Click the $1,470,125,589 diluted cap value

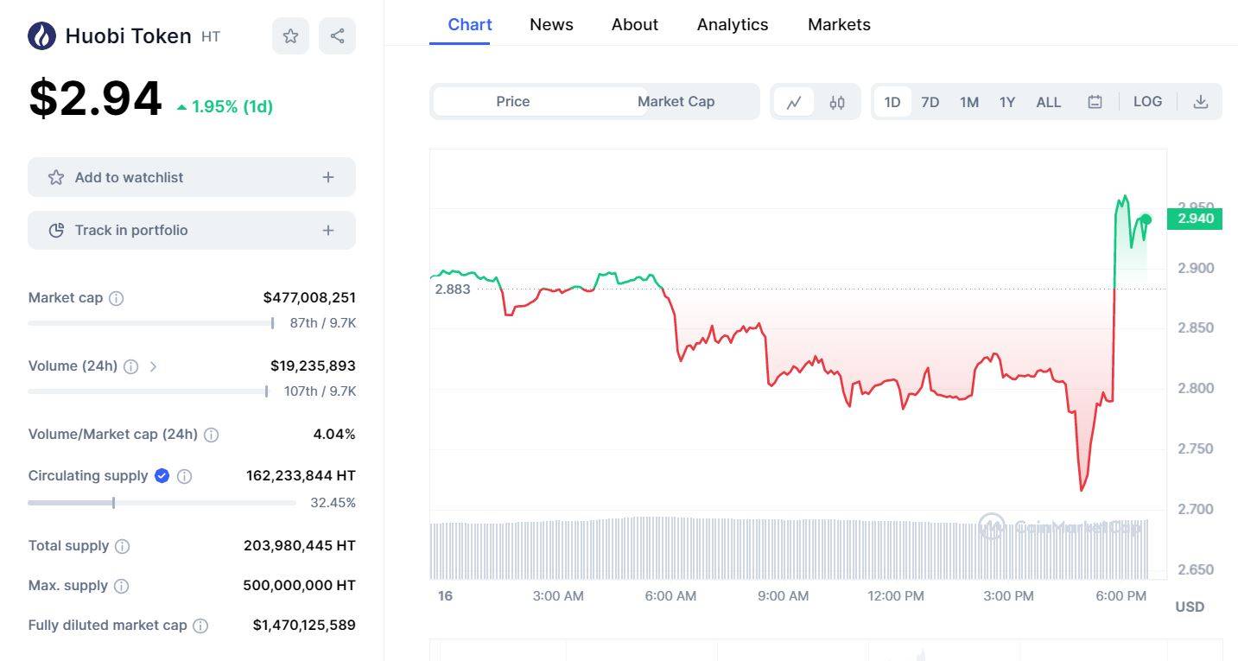304,626
